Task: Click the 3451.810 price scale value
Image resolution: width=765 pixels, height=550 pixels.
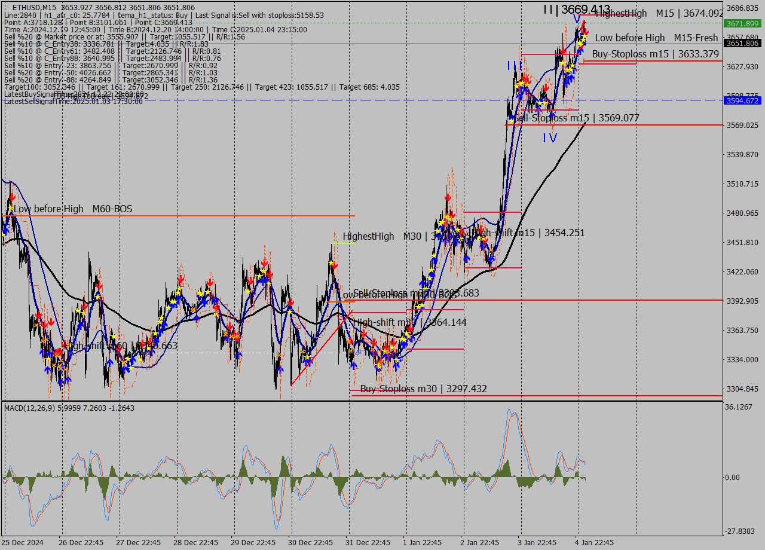Action: pyautogui.click(x=742, y=242)
